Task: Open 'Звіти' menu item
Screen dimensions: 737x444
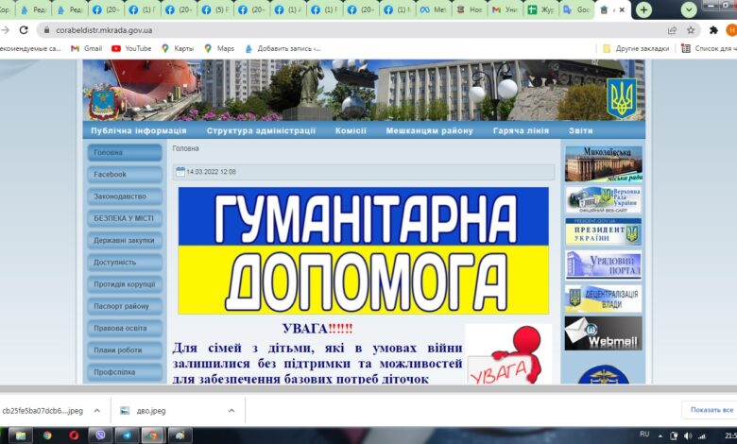Action: (581, 130)
